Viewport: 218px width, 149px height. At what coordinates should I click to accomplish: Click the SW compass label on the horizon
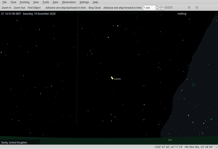click(x=170, y=140)
